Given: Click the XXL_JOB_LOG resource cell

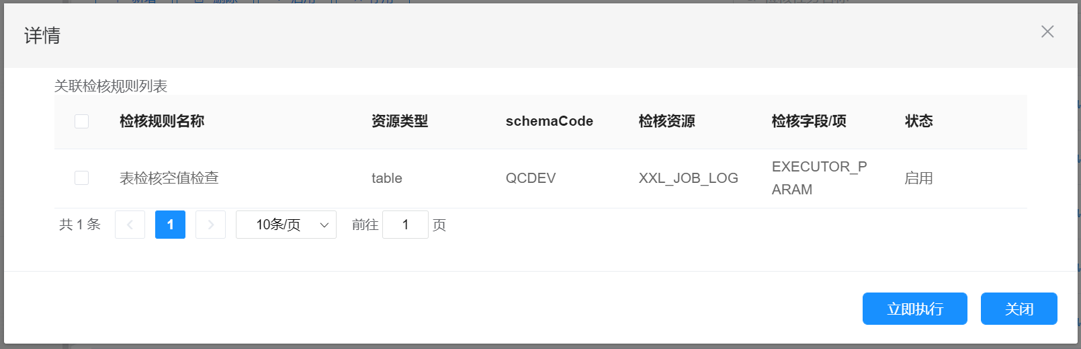Looking at the screenshot, I should pyautogui.click(x=688, y=178).
